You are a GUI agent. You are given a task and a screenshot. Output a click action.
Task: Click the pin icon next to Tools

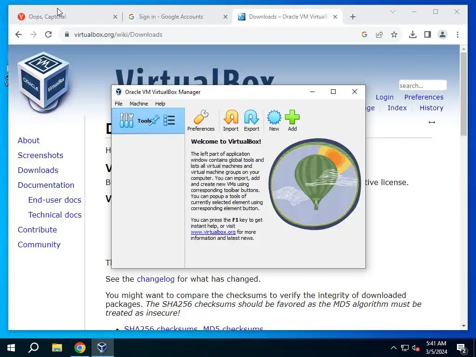click(x=154, y=120)
